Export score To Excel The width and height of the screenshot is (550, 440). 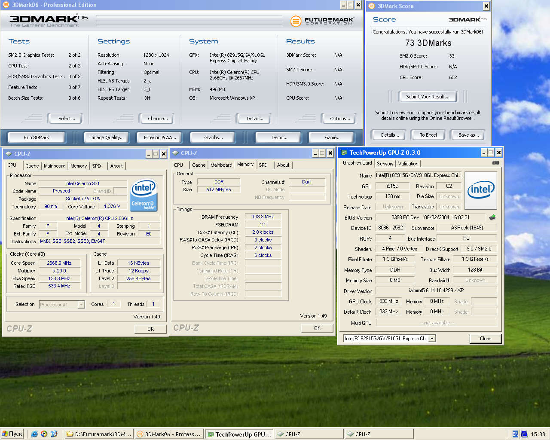click(428, 135)
